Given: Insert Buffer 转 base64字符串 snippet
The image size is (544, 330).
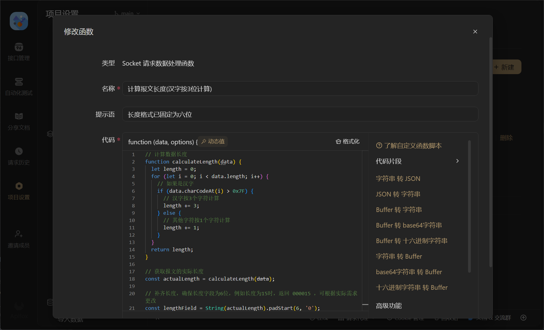Looking at the screenshot, I should (x=409, y=225).
